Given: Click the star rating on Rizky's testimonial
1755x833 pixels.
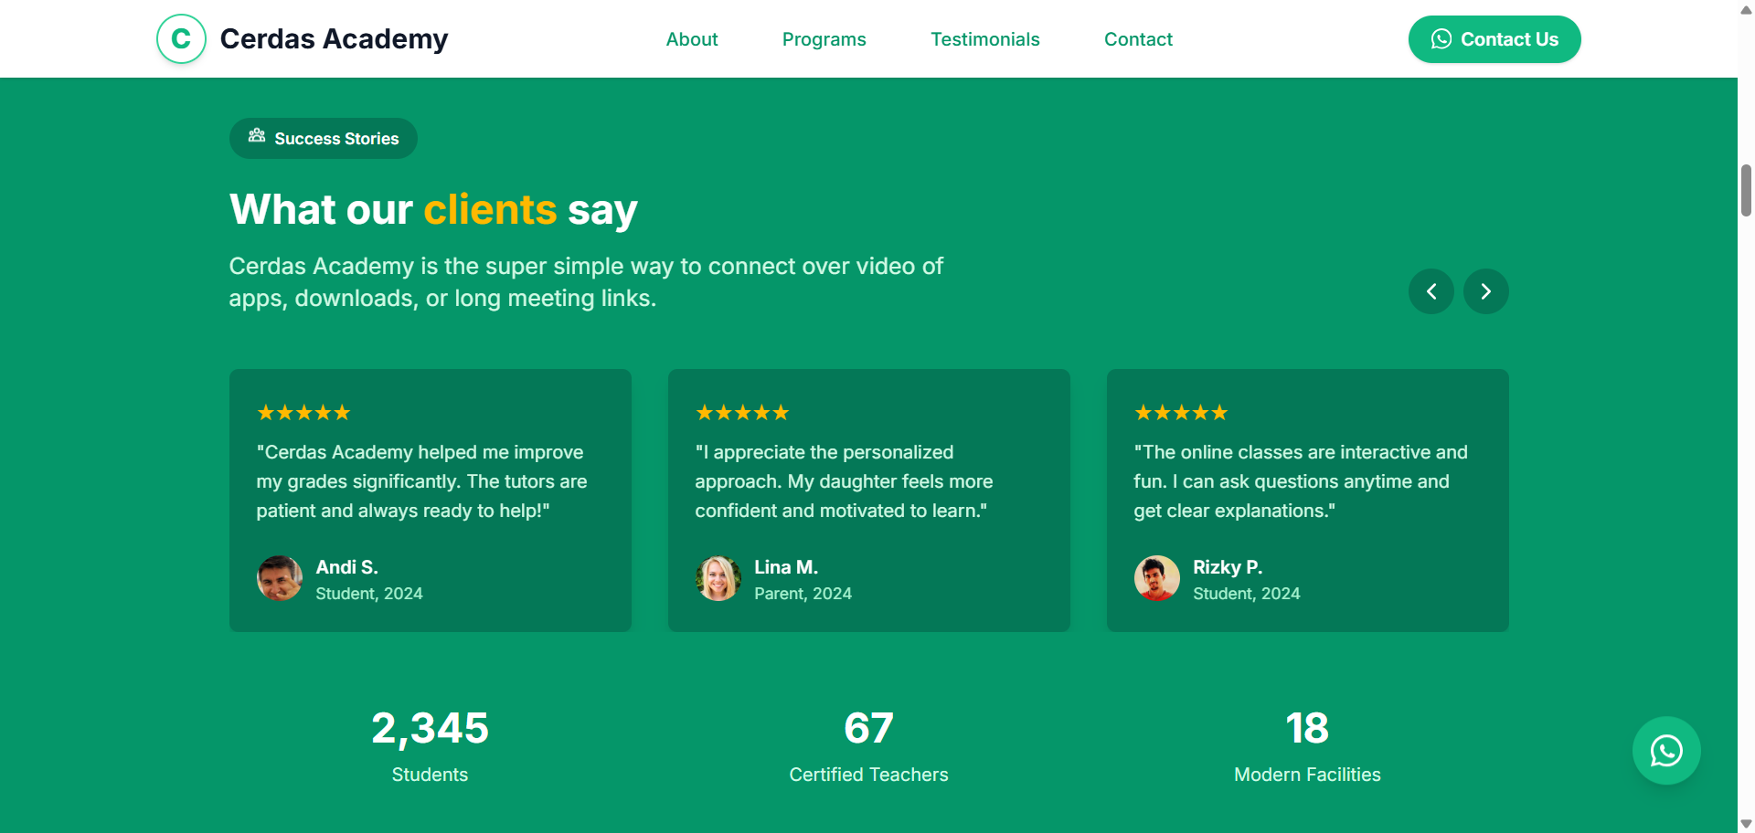Looking at the screenshot, I should click(1181, 413).
